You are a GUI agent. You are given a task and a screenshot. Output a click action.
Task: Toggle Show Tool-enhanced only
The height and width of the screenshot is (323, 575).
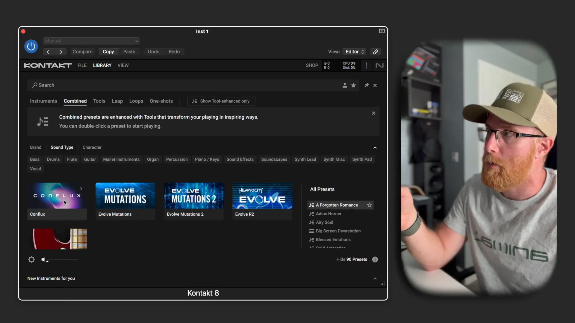coord(221,101)
